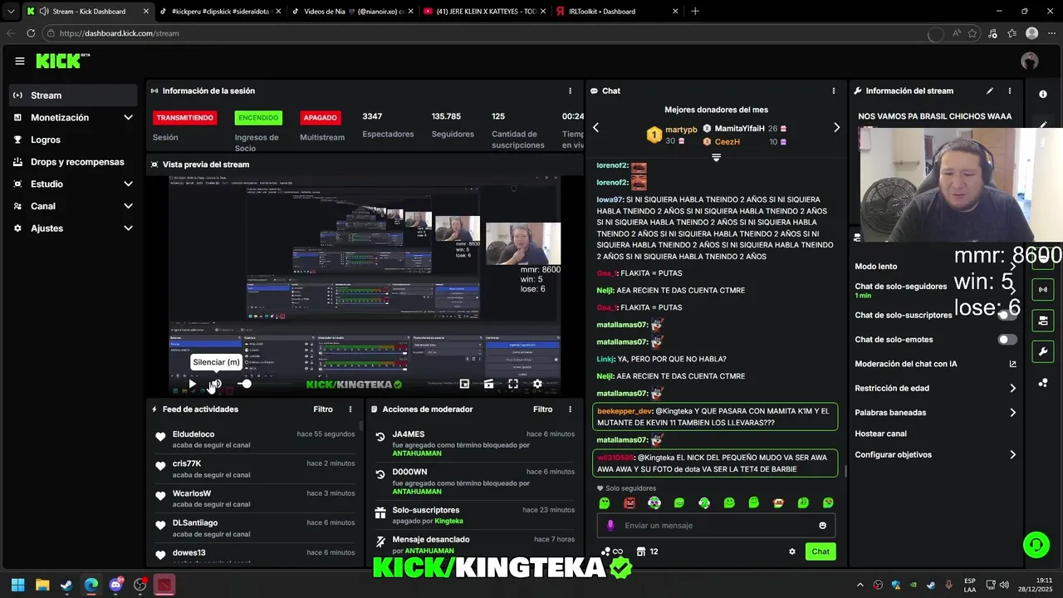Show previous top donors with left arrow
The image size is (1063, 598).
tap(595, 128)
